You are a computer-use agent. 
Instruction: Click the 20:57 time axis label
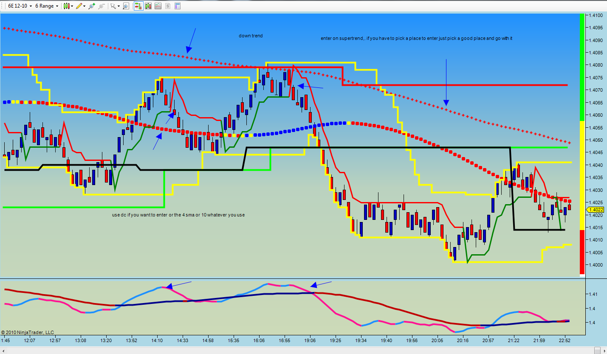coord(488,340)
